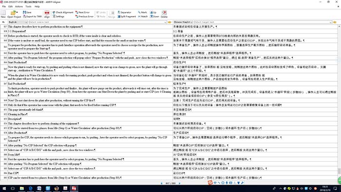Select source row 'Cleaning in Place'
The height and width of the screenshot is (192, 341).
[90, 115]
